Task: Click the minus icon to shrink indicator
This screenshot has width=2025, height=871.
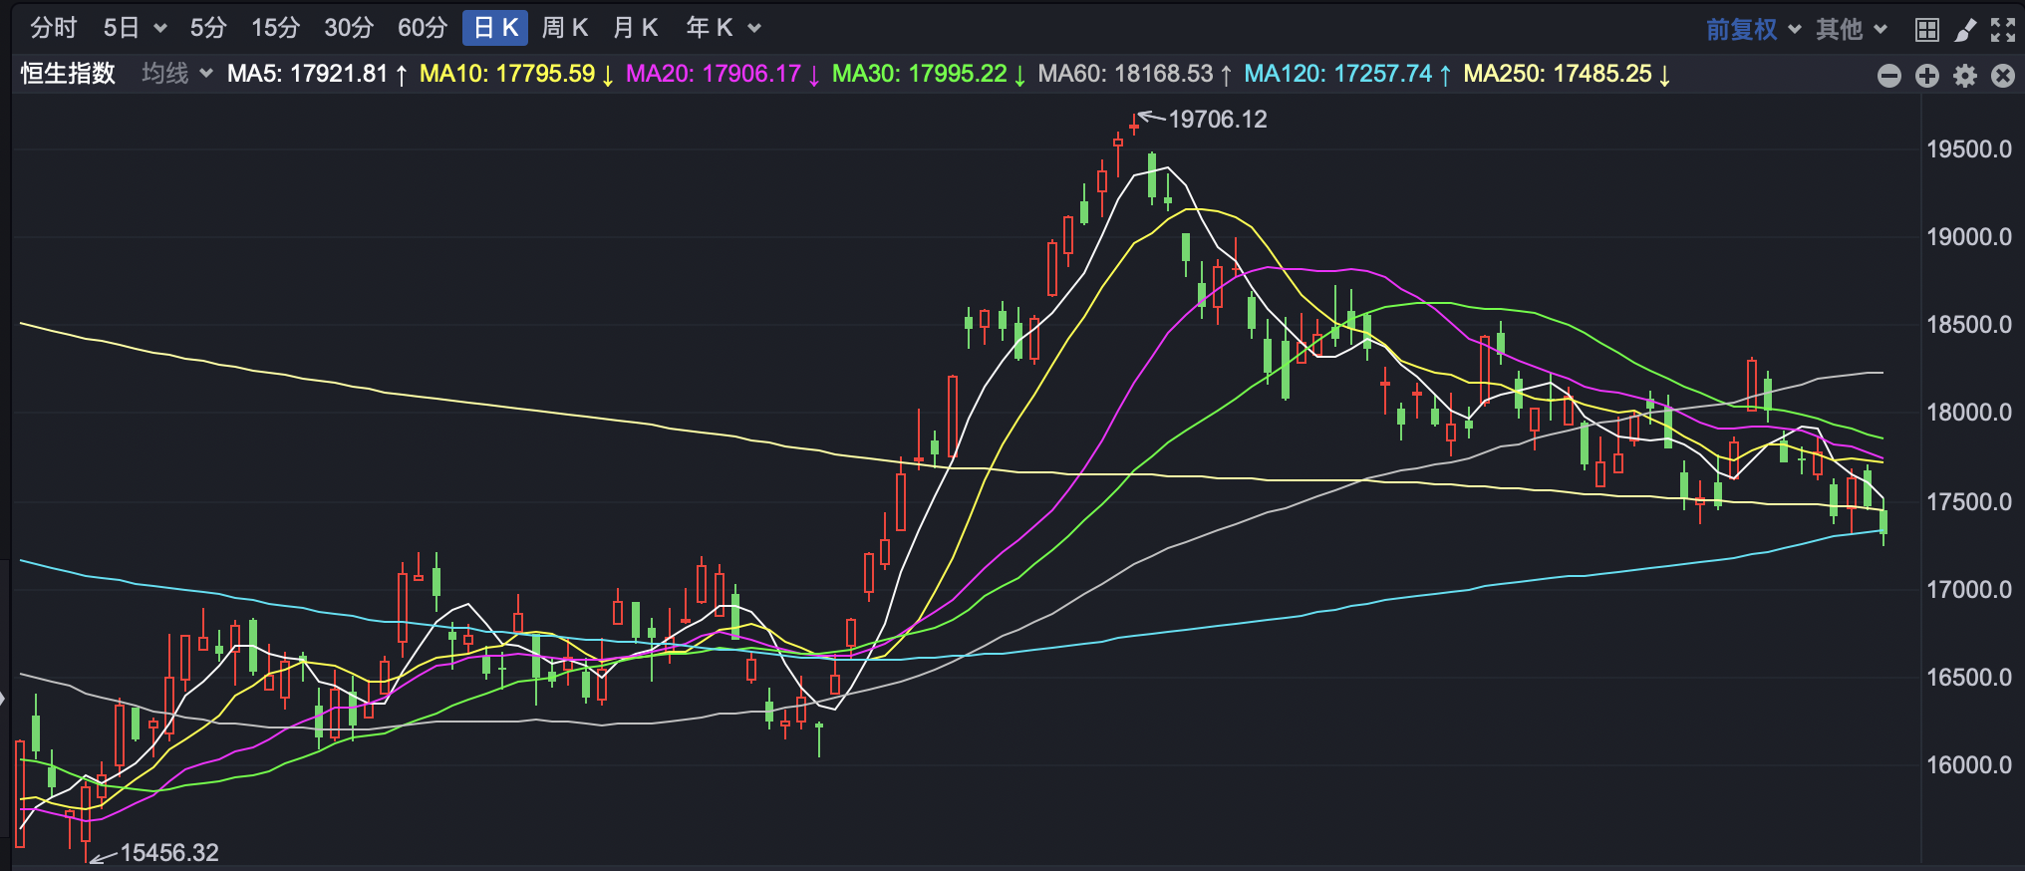Action: pyautogui.click(x=1888, y=76)
